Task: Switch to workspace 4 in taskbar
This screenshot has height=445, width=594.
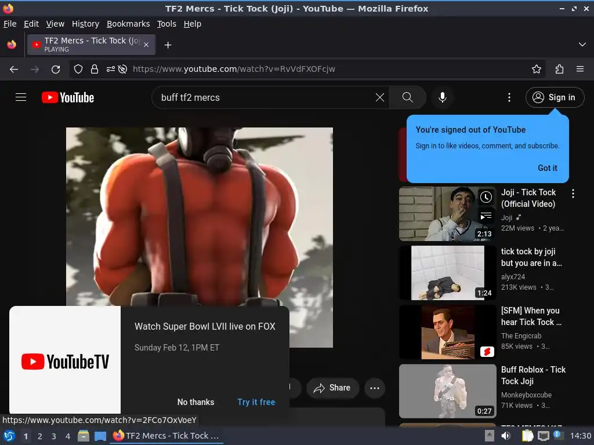Action: (68, 436)
